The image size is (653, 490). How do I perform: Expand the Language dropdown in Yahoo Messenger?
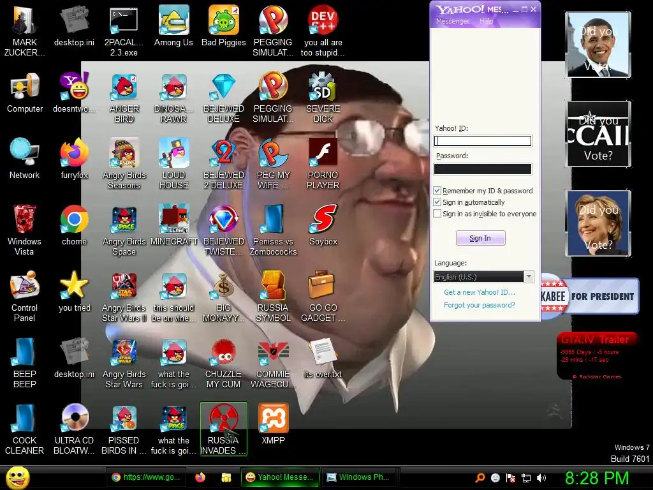pos(529,277)
